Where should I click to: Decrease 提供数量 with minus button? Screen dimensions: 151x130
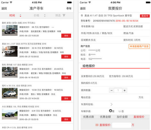pyautogui.click(x=111, y=90)
